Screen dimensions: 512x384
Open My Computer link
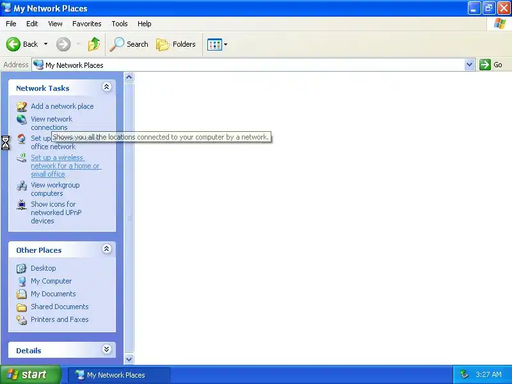[x=51, y=281]
